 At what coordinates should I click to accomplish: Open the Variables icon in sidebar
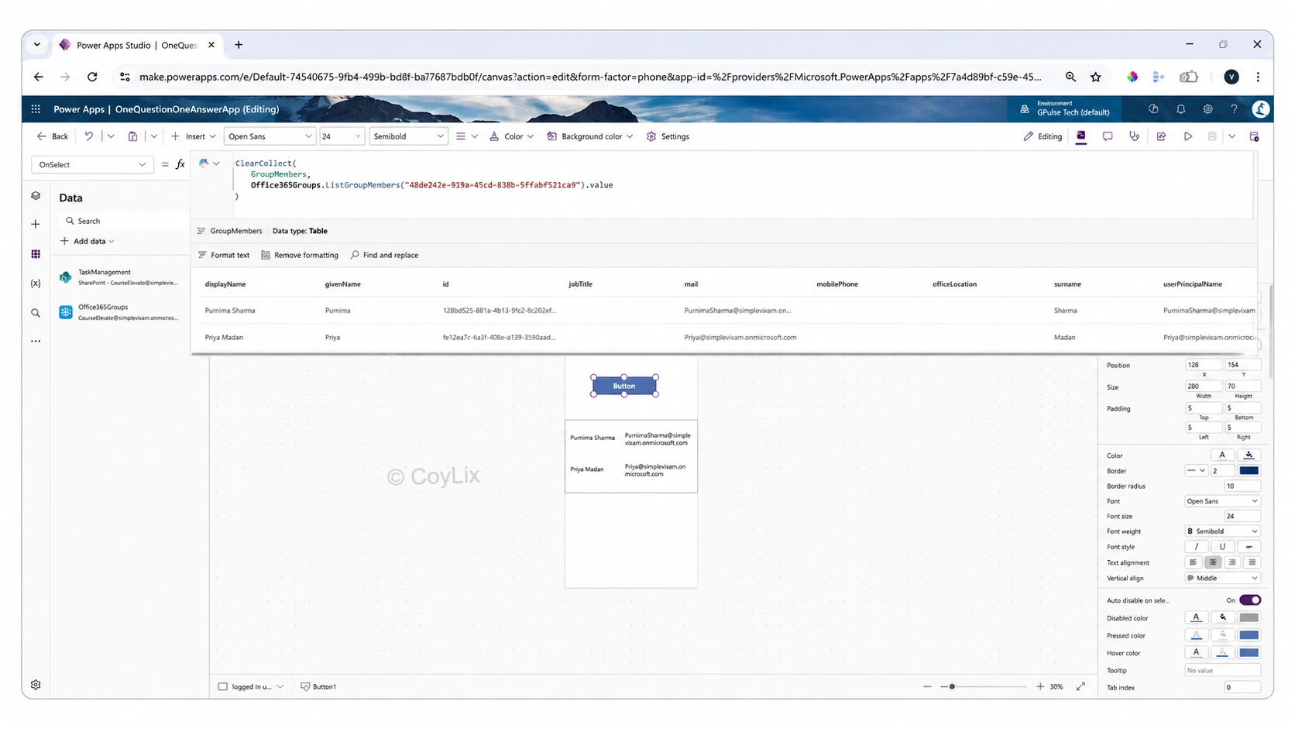tap(36, 284)
